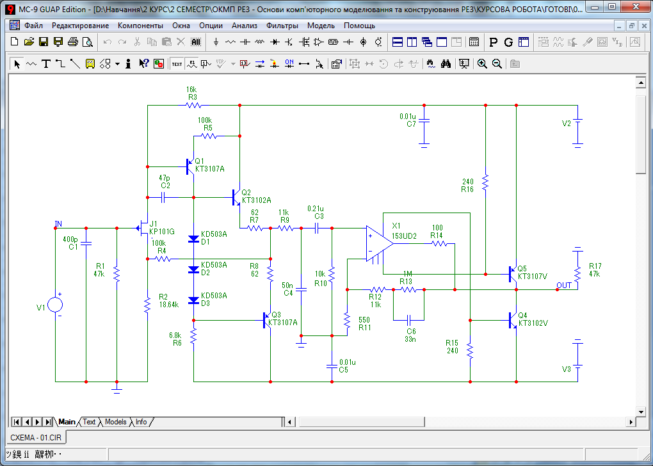
Task: Switch to the Models page tab
Action: 115,421
